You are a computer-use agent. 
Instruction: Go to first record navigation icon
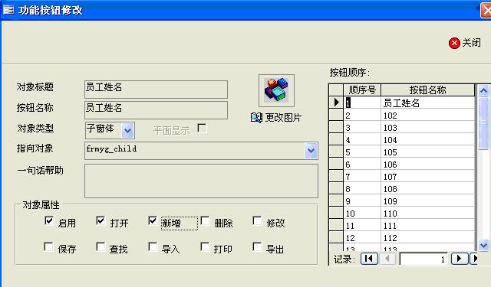pyautogui.click(x=369, y=259)
